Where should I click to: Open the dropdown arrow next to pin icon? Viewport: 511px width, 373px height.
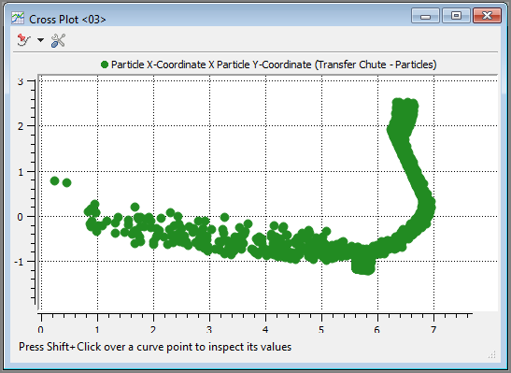pos(40,40)
